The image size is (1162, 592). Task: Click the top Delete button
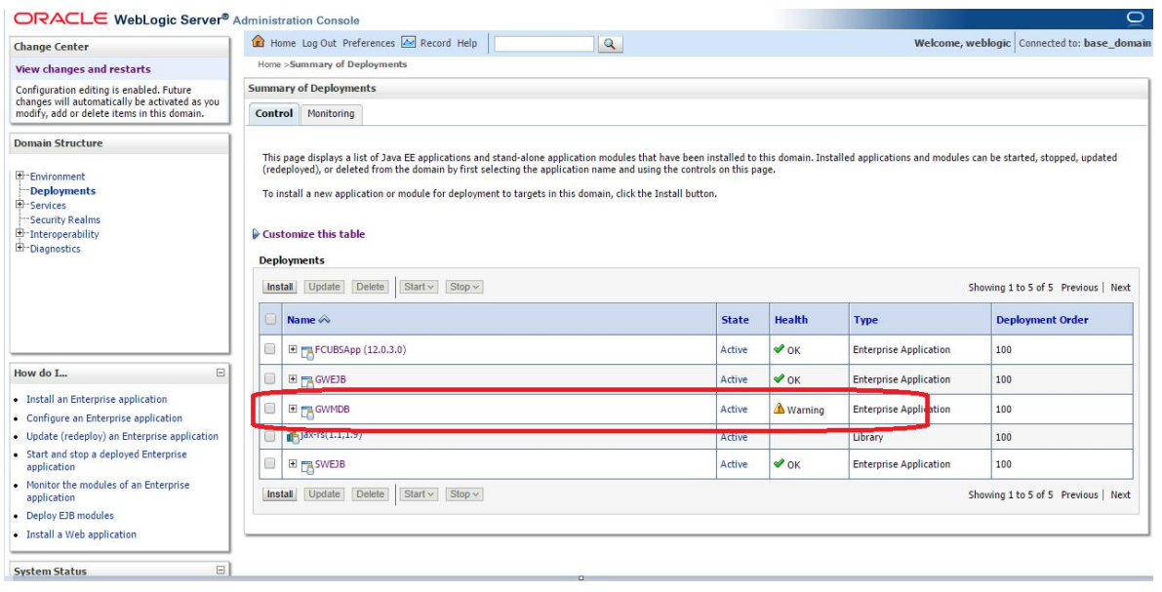tap(370, 287)
